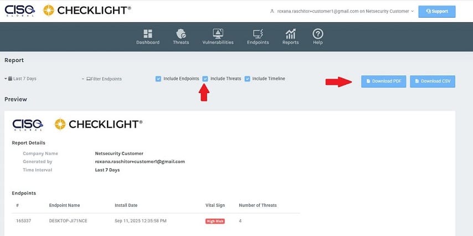
Task: Contact Support using the header button
Action: [x=436, y=11]
